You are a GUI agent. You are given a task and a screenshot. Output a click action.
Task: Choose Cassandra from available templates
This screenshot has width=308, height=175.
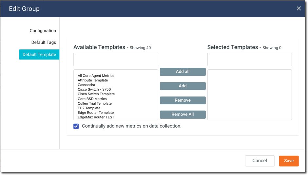click(87, 85)
